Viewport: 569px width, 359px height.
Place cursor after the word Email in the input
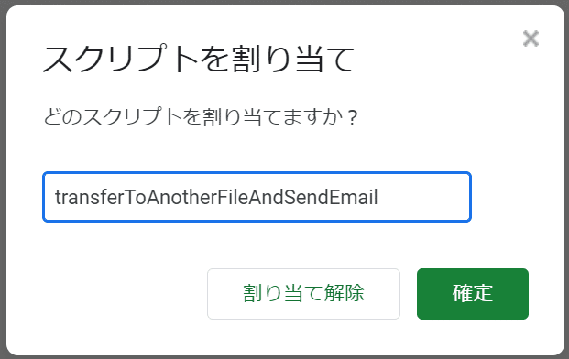click(378, 197)
